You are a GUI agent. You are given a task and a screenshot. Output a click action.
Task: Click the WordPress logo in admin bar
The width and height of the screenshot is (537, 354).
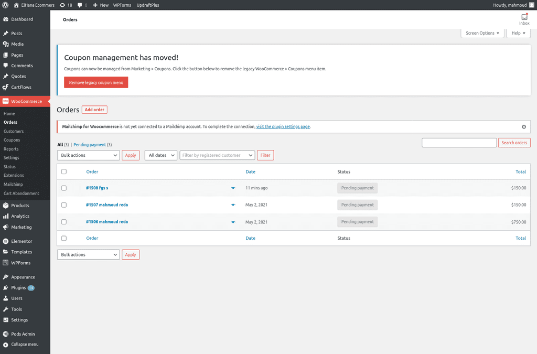tap(5, 5)
